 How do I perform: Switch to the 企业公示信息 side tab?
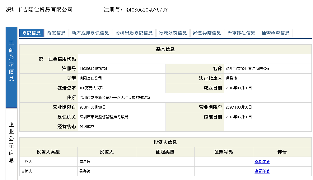point(11,142)
